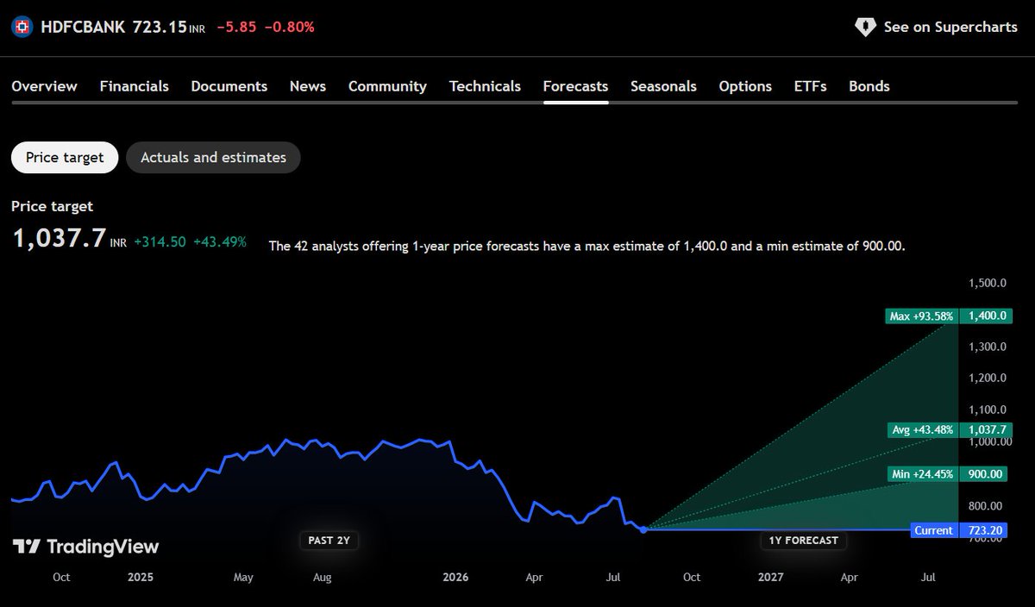Click the 1,037.7 price target value
This screenshot has height=607, width=1035.
click(58, 238)
